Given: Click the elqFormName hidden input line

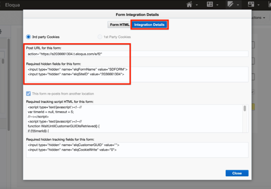Looking at the screenshot, I should click(78, 69).
